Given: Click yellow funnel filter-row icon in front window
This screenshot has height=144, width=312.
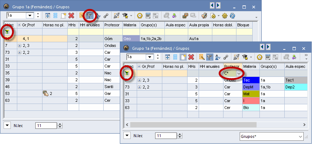Looking at the screenshot, I should pos(127,73).
